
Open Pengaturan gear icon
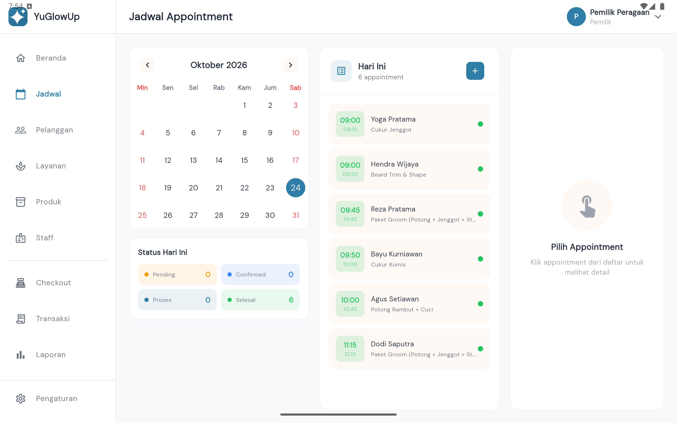(21, 398)
